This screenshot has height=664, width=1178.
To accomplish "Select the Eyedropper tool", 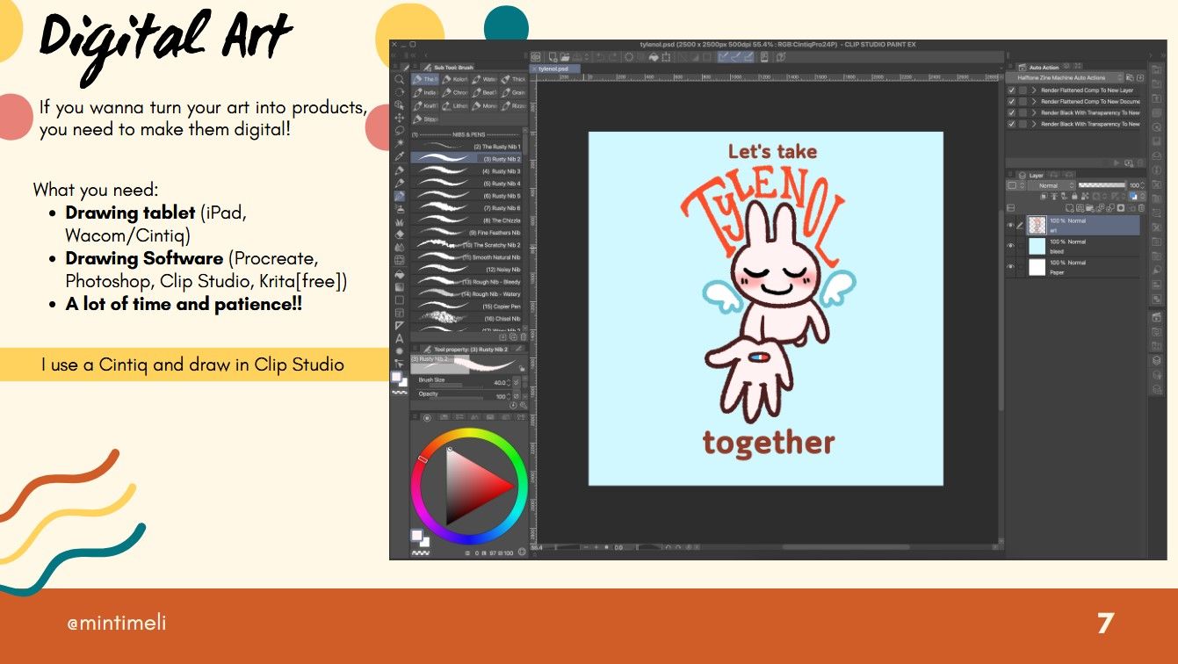I will coord(400,156).
